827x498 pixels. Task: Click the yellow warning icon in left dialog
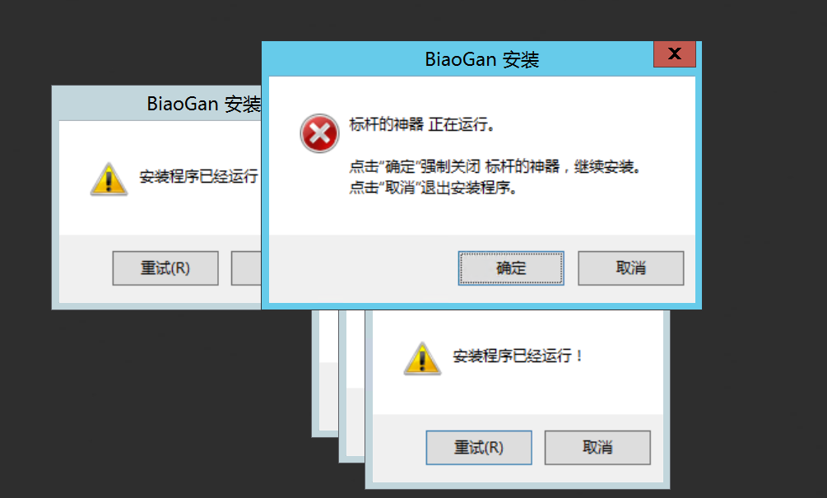(x=109, y=179)
